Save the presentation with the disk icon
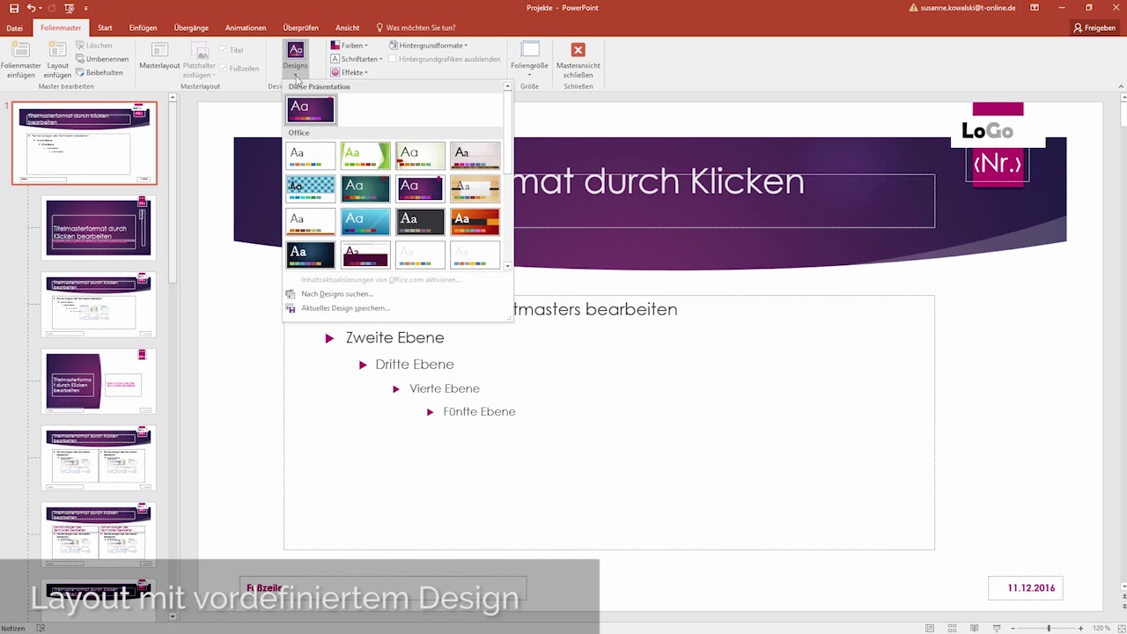The image size is (1127, 634). 13,8
